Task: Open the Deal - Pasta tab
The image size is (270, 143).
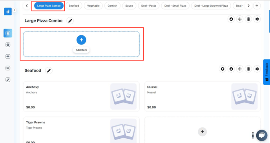Action: coord(149,5)
